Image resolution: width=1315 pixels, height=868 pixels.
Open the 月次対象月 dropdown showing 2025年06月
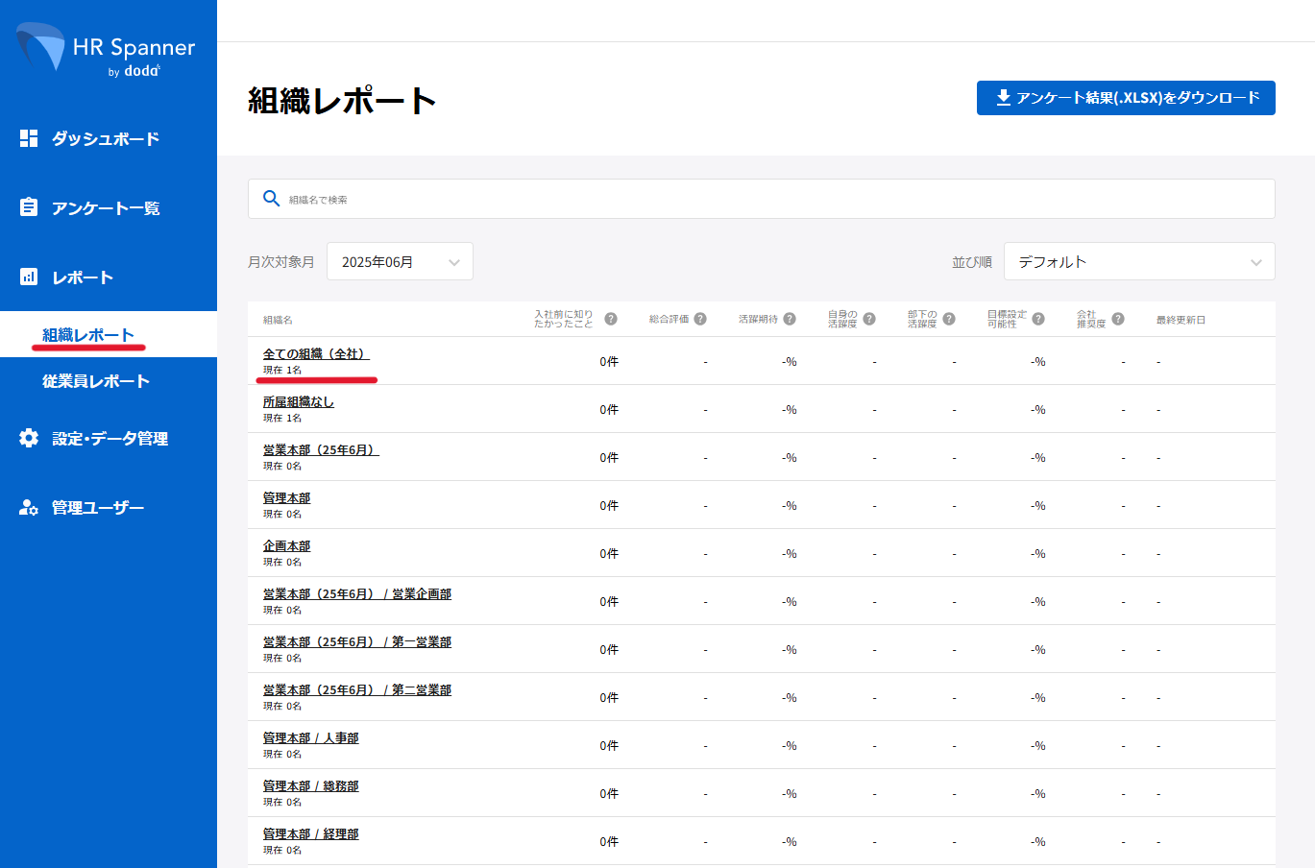click(400, 260)
